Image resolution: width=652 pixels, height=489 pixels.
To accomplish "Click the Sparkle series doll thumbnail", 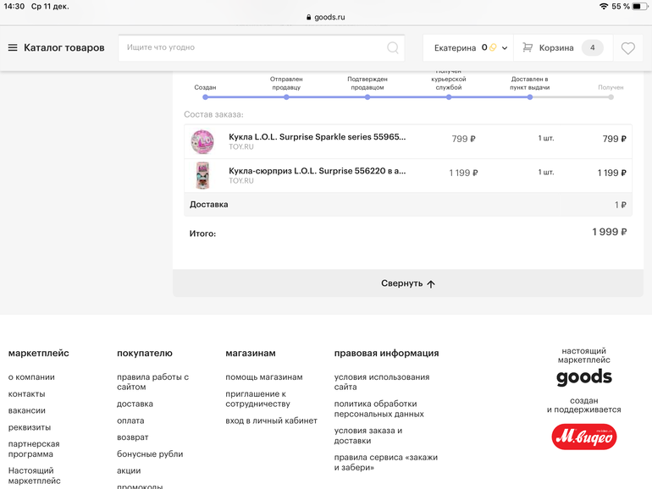I will pos(202,141).
